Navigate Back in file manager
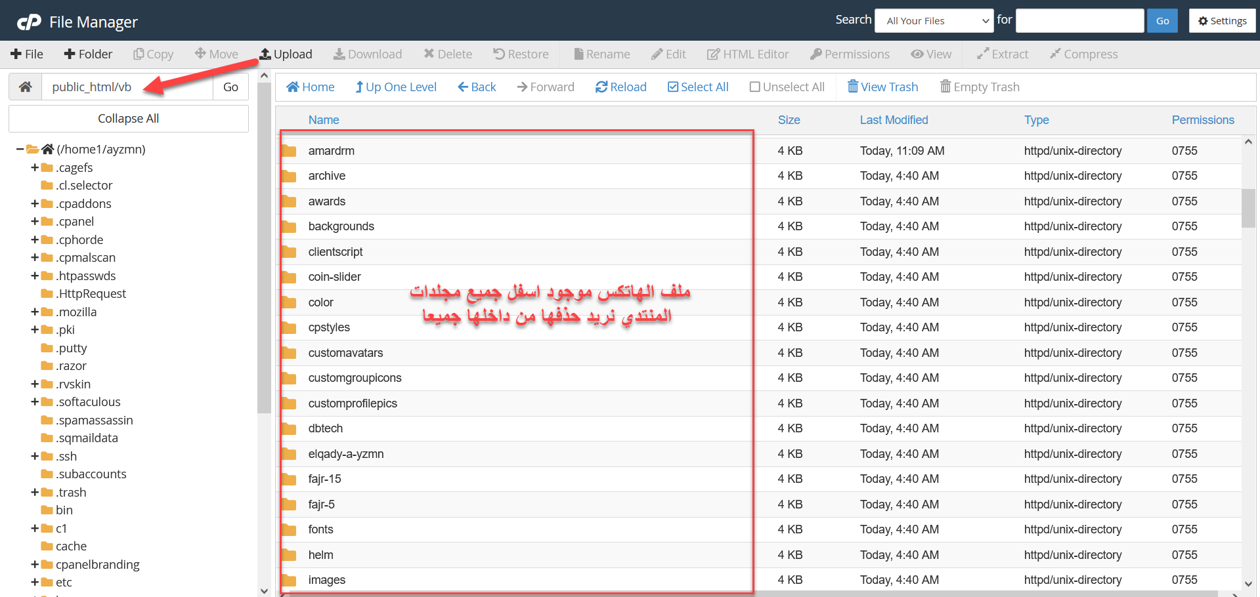The width and height of the screenshot is (1260, 597). coord(477,87)
